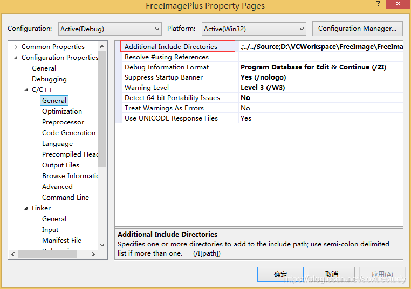This screenshot has height=289, width=411.
Task: Click the tree horizontal scrollbar thumb
Action: (x=47, y=254)
